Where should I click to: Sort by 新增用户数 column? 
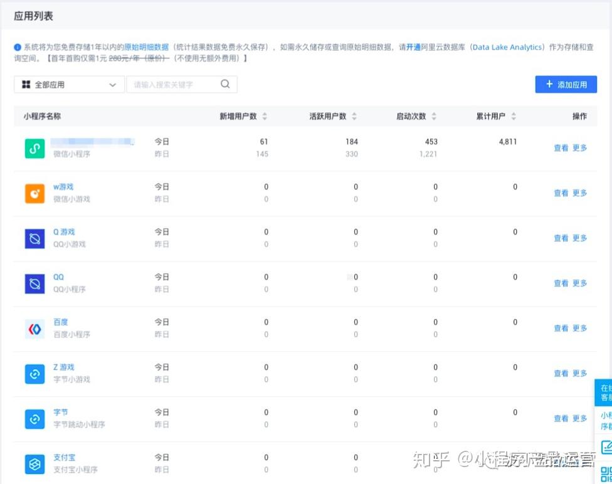click(265, 117)
